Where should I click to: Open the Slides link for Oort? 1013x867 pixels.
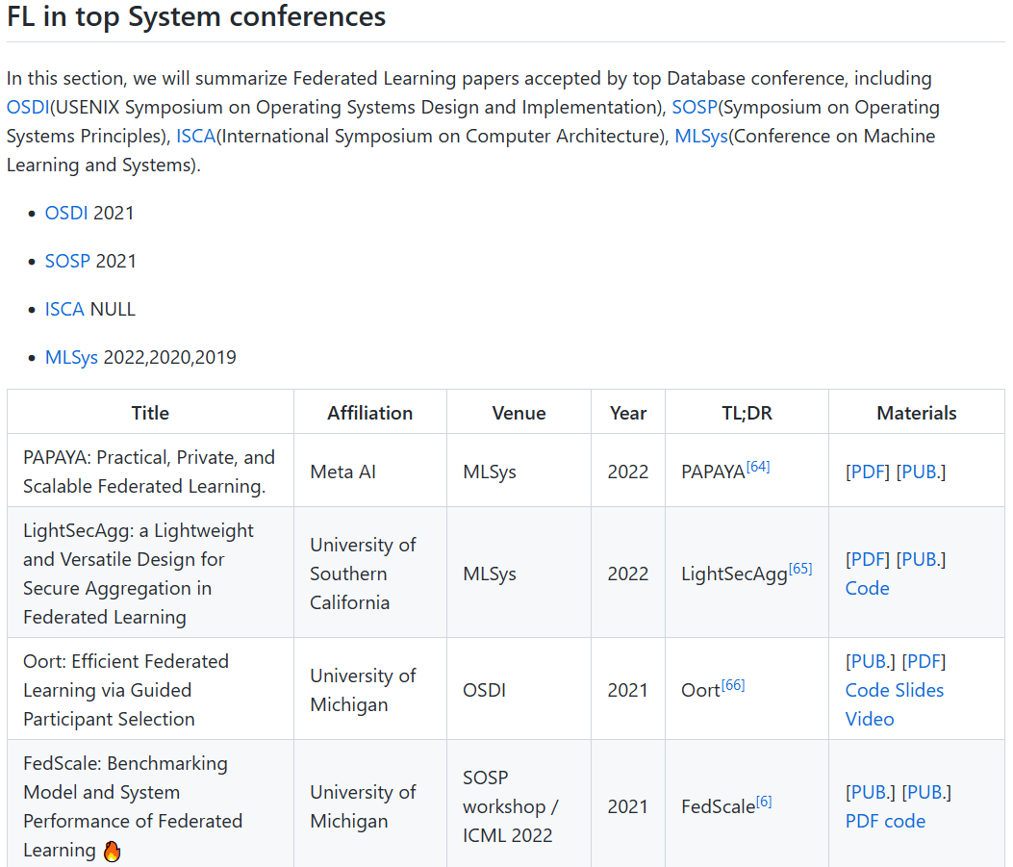click(921, 690)
